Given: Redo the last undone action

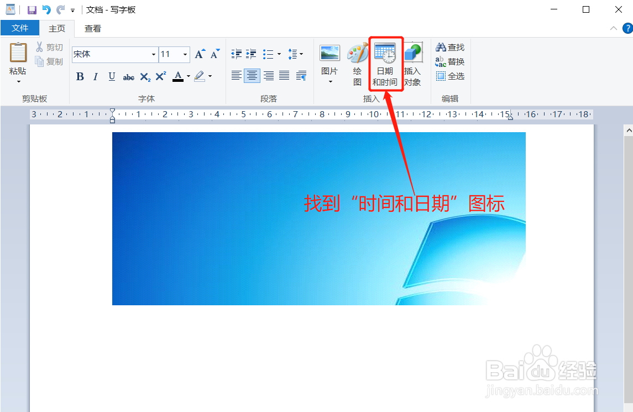Looking at the screenshot, I should click(x=61, y=10).
